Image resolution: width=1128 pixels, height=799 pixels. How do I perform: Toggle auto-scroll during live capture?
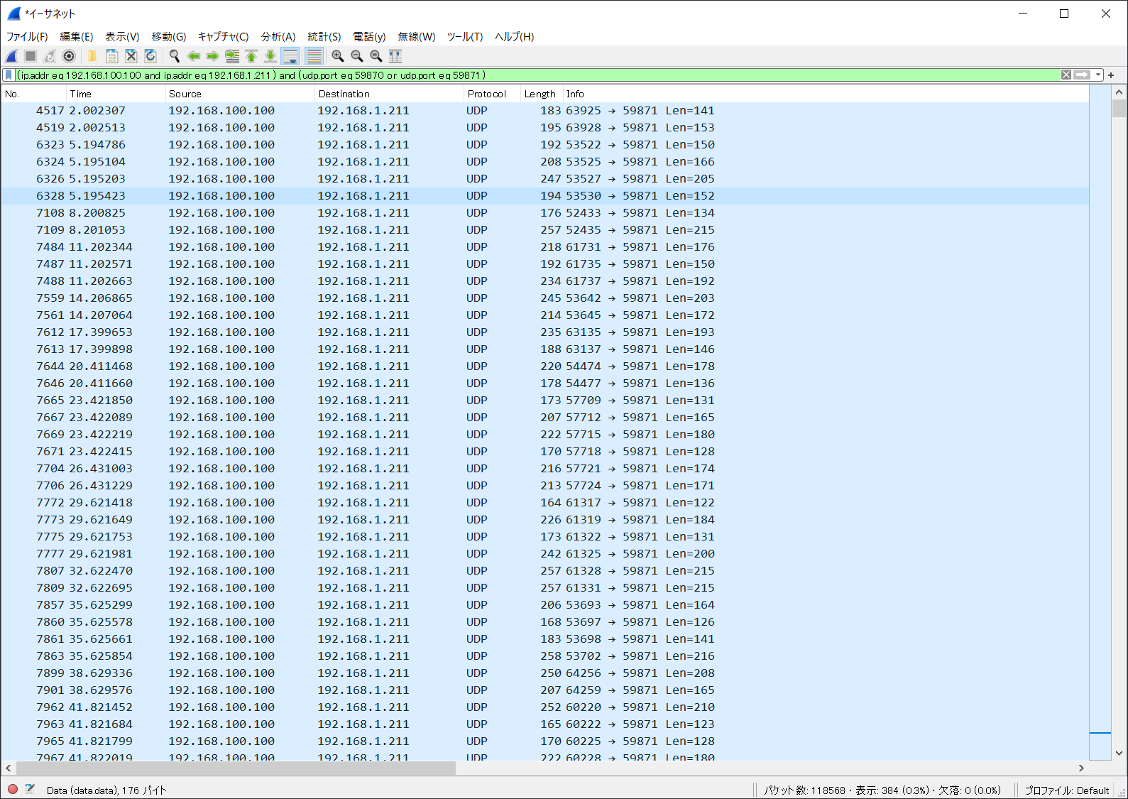290,56
